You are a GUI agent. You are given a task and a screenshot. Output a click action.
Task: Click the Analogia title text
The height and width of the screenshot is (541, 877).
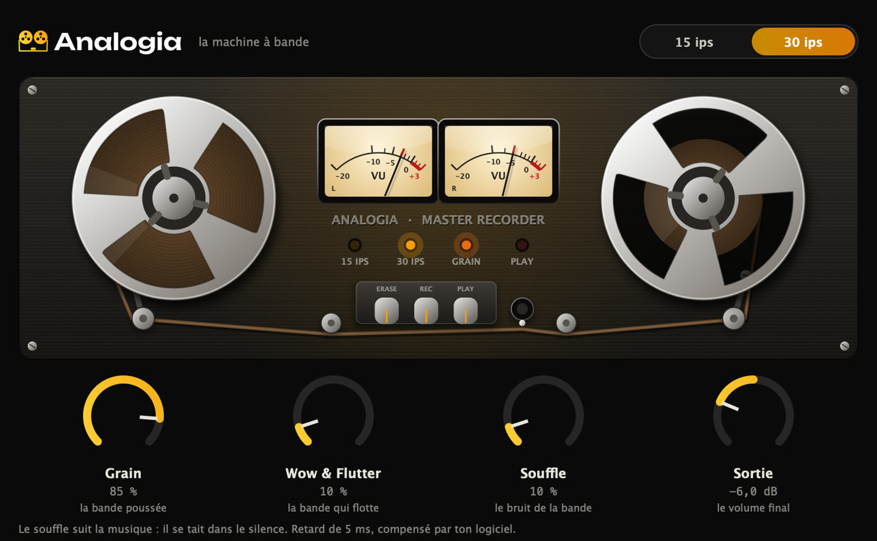pyautogui.click(x=118, y=42)
